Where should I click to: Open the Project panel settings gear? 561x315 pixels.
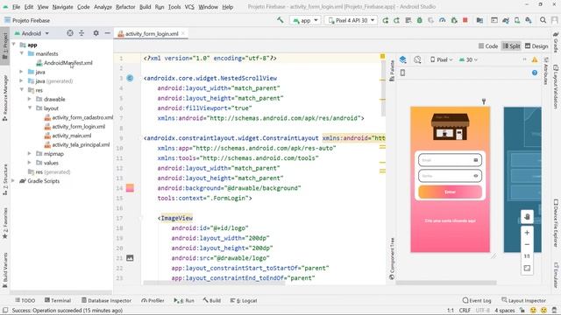tap(96, 33)
